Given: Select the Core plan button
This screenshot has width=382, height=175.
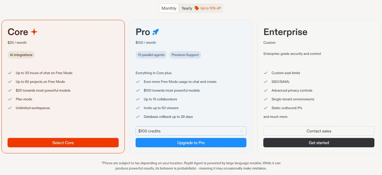Looking at the screenshot, I should (x=63, y=143).
